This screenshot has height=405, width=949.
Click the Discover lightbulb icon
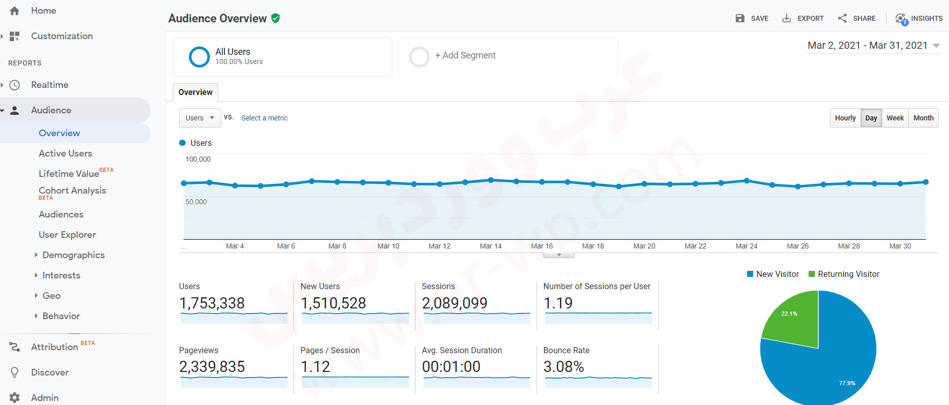[x=15, y=372]
